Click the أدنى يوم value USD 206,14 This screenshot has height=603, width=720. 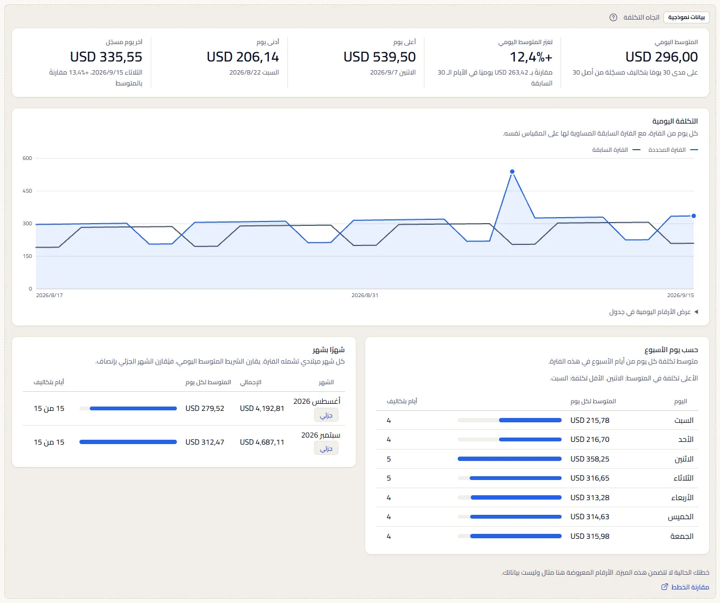pyautogui.click(x=243, y=57)
